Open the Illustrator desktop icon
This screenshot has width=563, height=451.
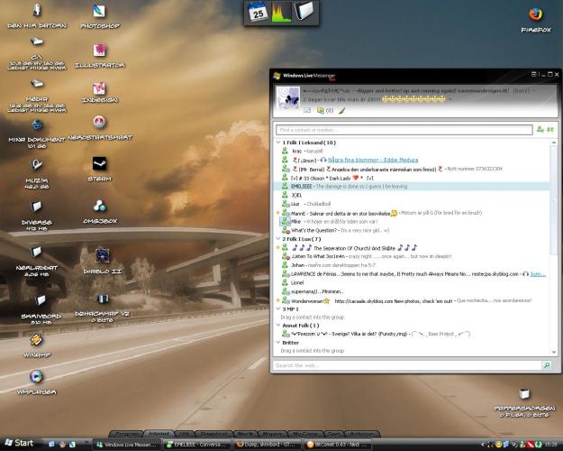100,51
